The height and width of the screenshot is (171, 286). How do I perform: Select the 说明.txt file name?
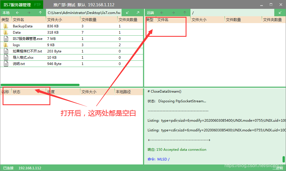[19, 64]
